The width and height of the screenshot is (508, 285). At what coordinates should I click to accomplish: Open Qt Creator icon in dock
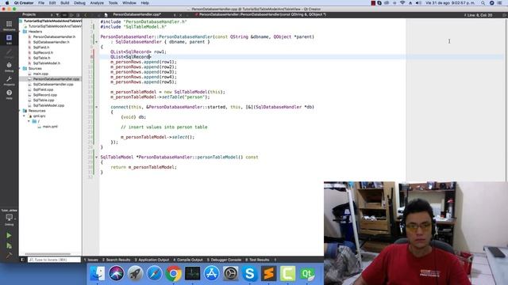pos(307,274)
